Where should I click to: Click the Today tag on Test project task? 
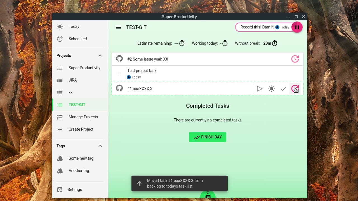[134, 77]
